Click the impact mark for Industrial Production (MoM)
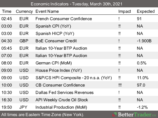The height and width of the screenshot is (118, 158). point(120,107)
